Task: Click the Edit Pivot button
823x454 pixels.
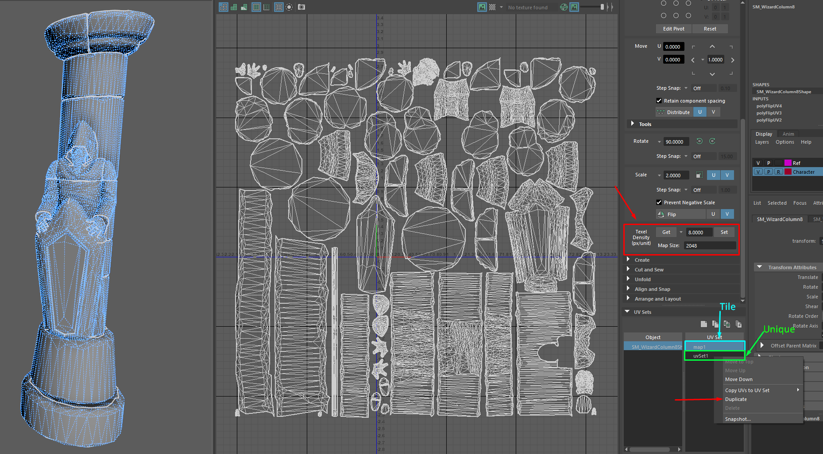Action: coord(673,28)
